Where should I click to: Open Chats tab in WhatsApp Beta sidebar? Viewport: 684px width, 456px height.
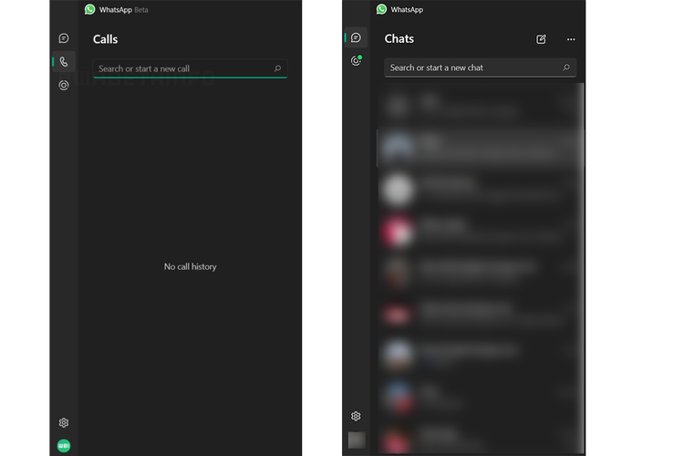pyautogui.click(x=64, y=38)
